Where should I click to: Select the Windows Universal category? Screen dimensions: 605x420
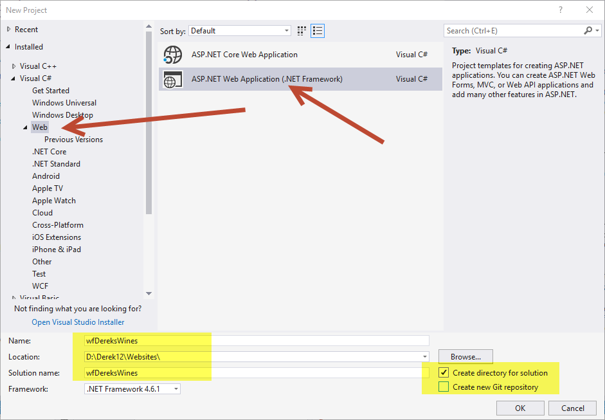[x=64, y=103]
